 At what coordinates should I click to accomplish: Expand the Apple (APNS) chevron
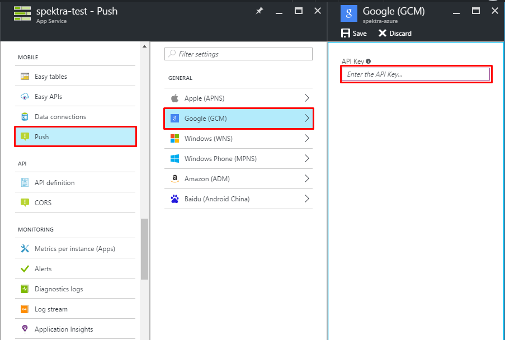click(x=306, y=98)
